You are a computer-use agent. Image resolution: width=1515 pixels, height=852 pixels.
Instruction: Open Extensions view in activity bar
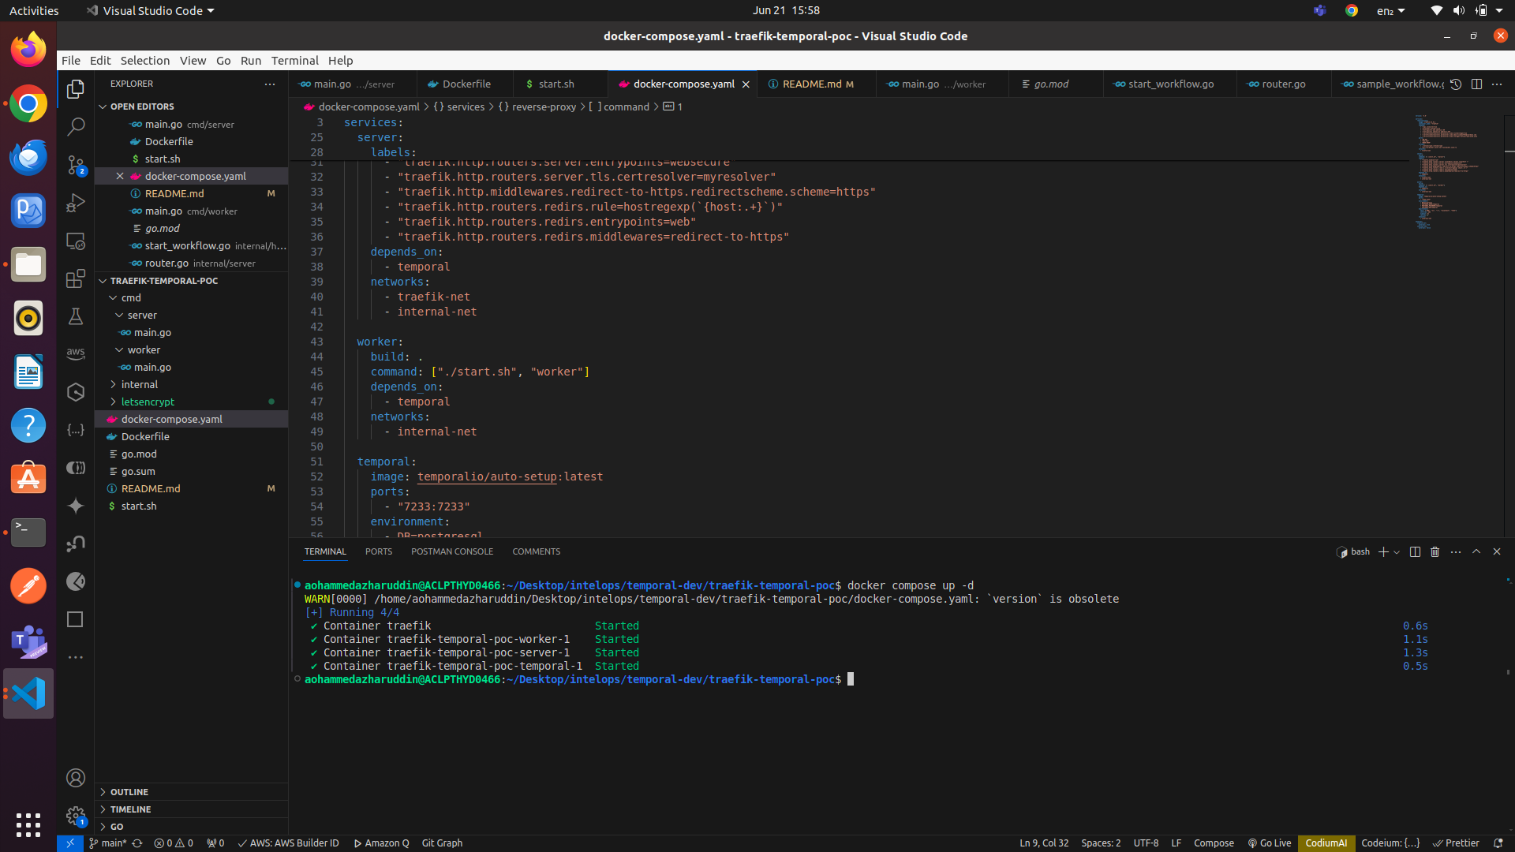tap(76, 278)
